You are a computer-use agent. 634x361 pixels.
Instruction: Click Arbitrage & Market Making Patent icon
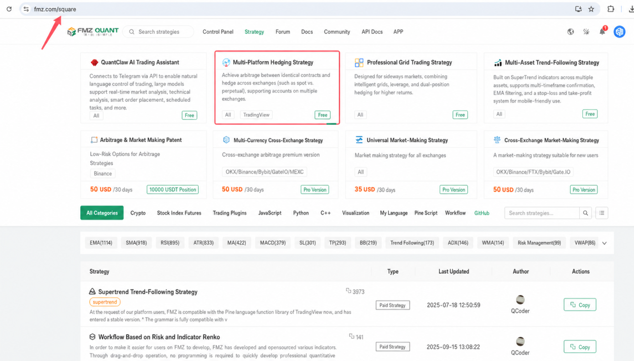point(94,140)
